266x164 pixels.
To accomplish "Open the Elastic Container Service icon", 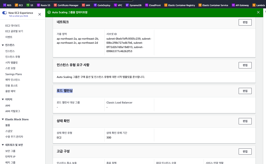I will click(200, 5).
